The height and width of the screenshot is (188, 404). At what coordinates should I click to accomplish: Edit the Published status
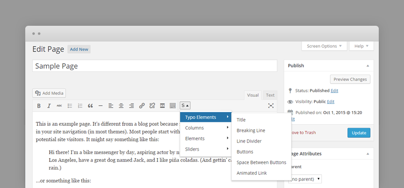pyautogui.click(x=334, y=91)
